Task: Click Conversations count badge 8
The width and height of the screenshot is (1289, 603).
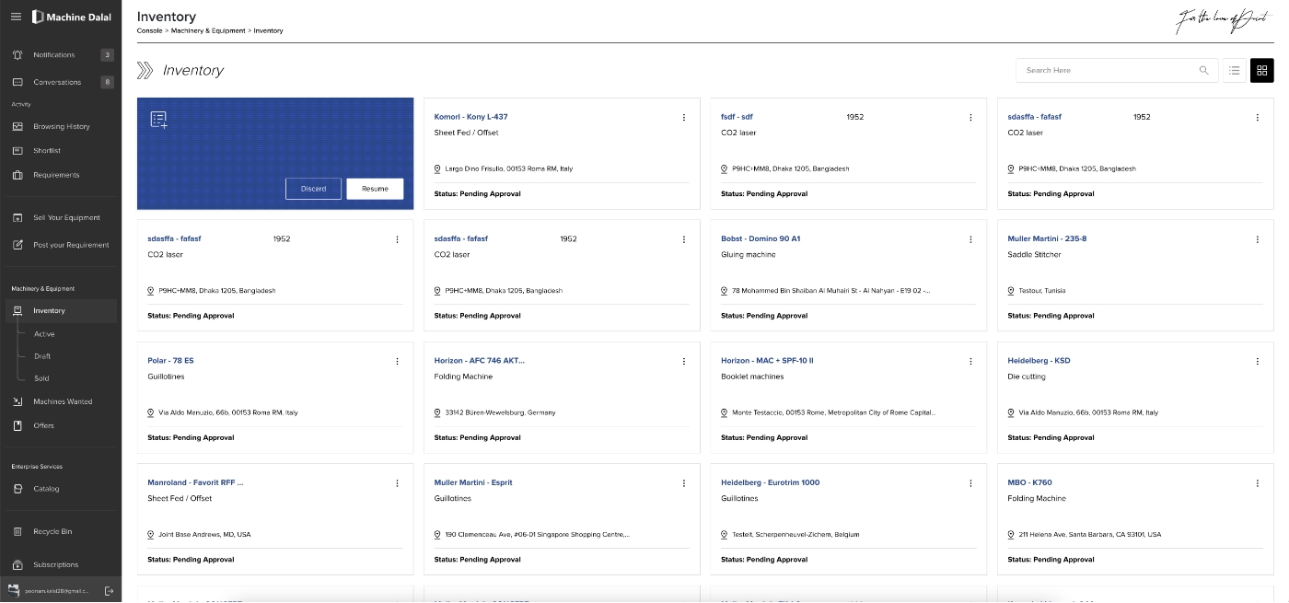Action: coord(107,82)
